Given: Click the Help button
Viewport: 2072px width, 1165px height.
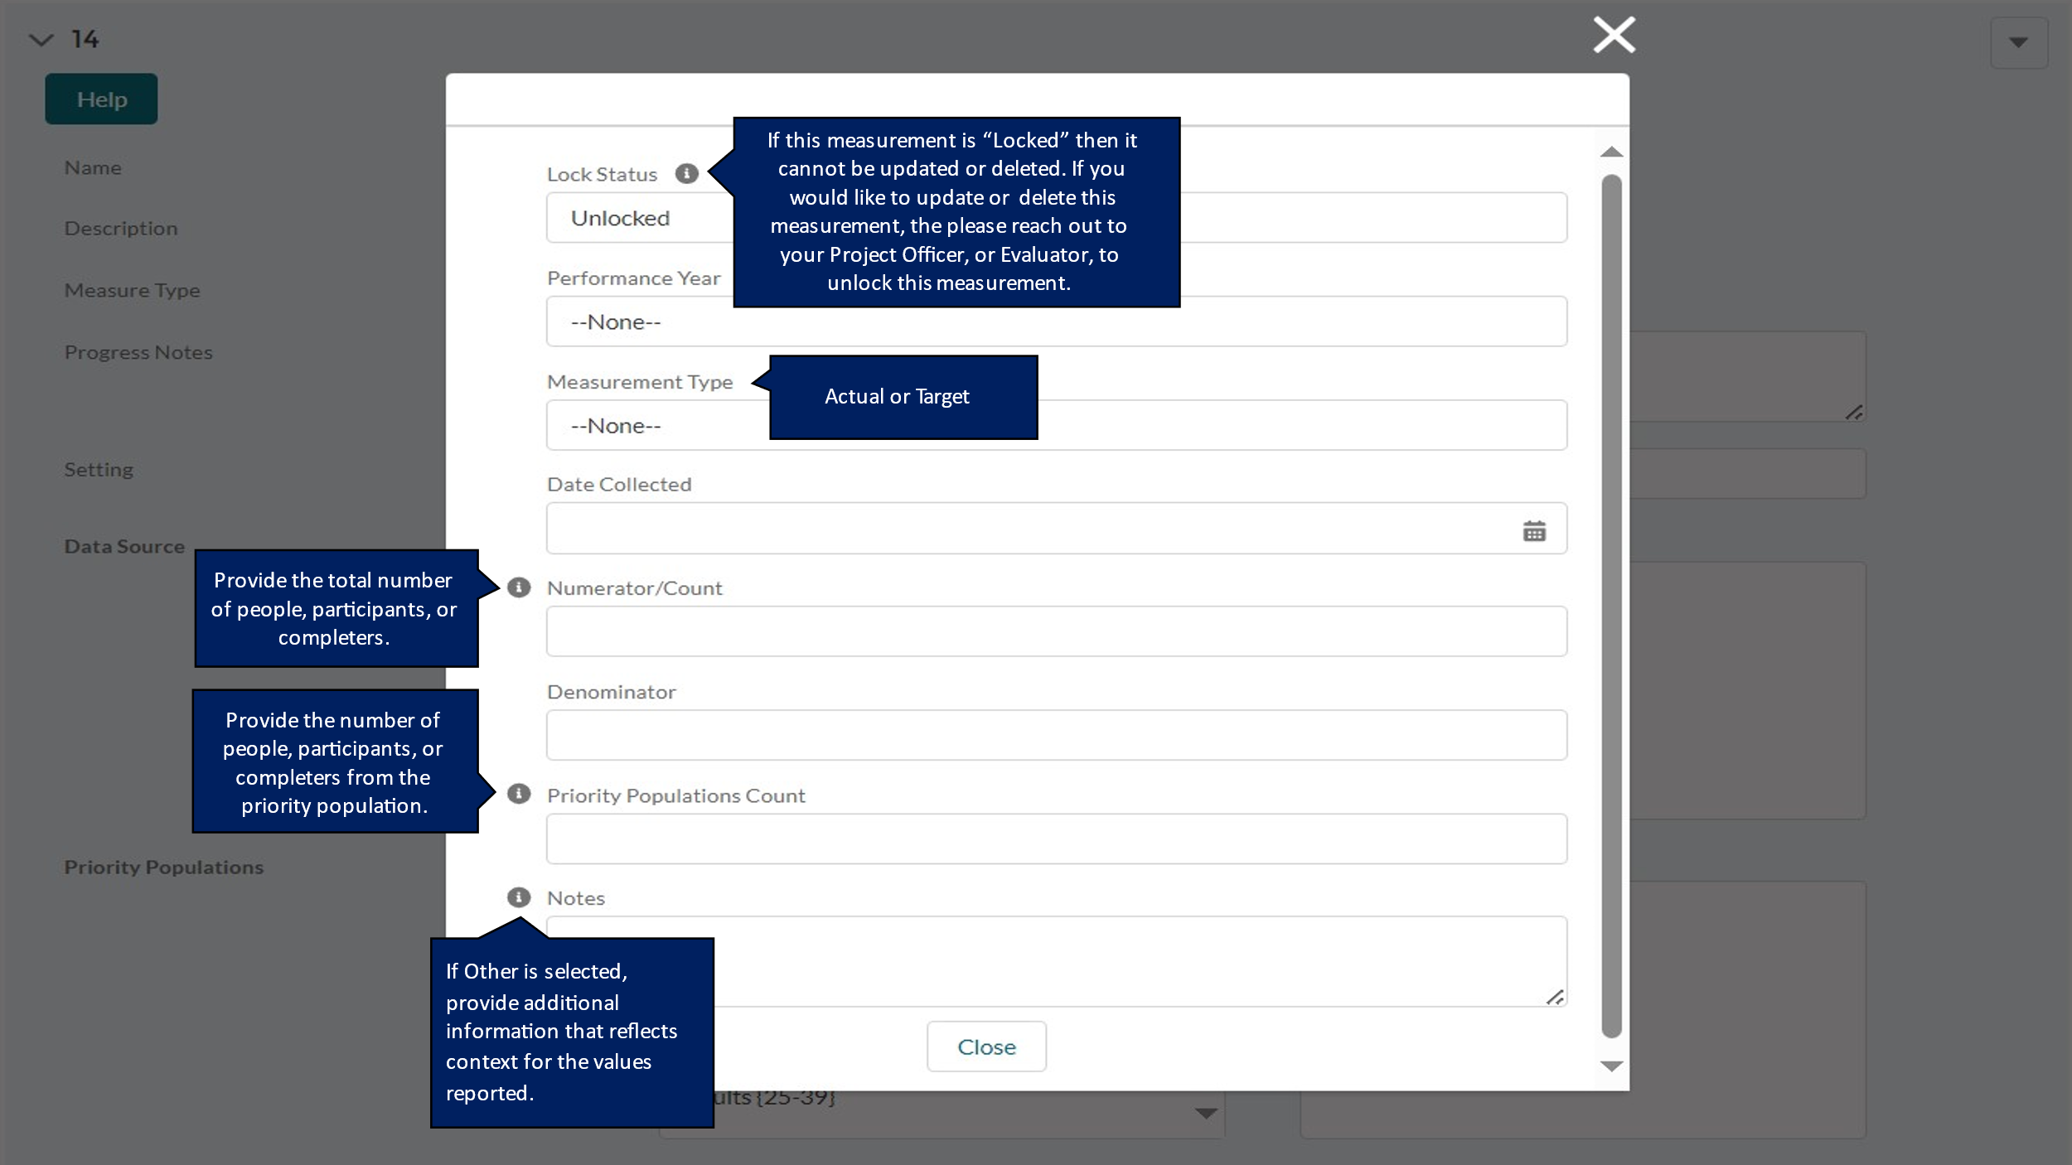Looking at the screenshot, I should (x=101, y=99).
